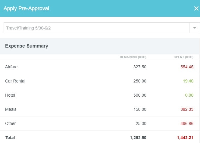This screenshot has height=143, width=200.
Task: Click the Meals spent amount 382.33
Action: 187,109
